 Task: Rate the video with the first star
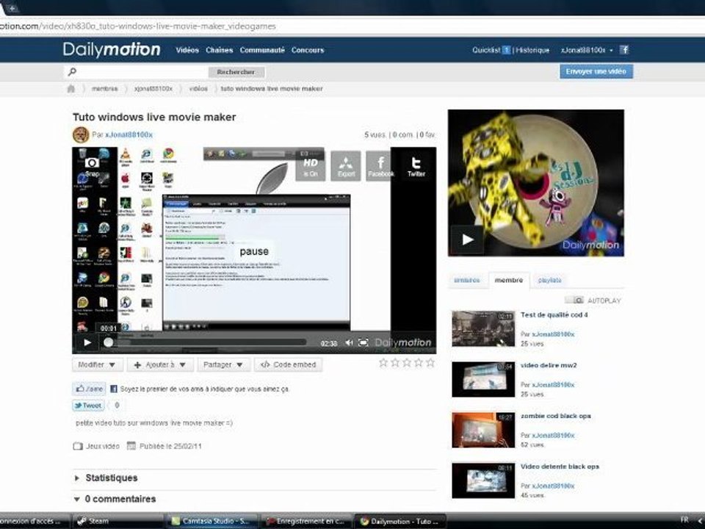[x=383, y=362]
